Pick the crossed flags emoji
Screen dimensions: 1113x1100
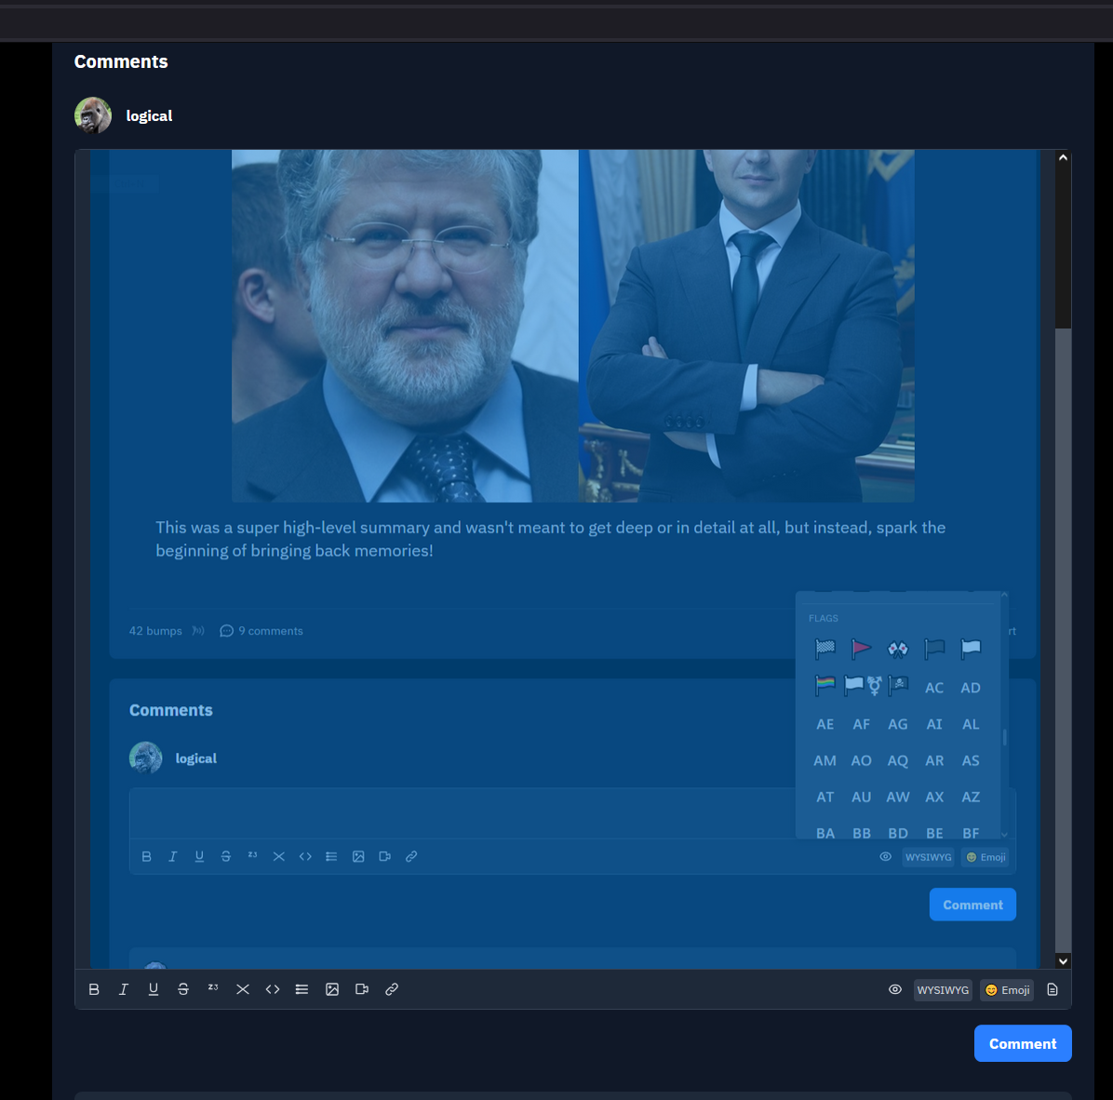pos(898,649)
